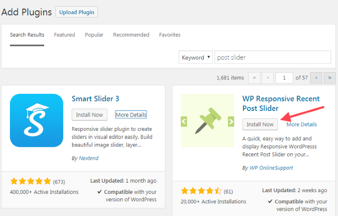Click the (61) ratings count
The height and width of the screenshot is (216, 338).
(x=228, y=192)
